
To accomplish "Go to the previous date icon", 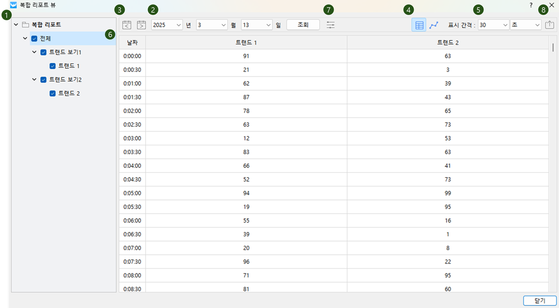I will click(127, 25).
